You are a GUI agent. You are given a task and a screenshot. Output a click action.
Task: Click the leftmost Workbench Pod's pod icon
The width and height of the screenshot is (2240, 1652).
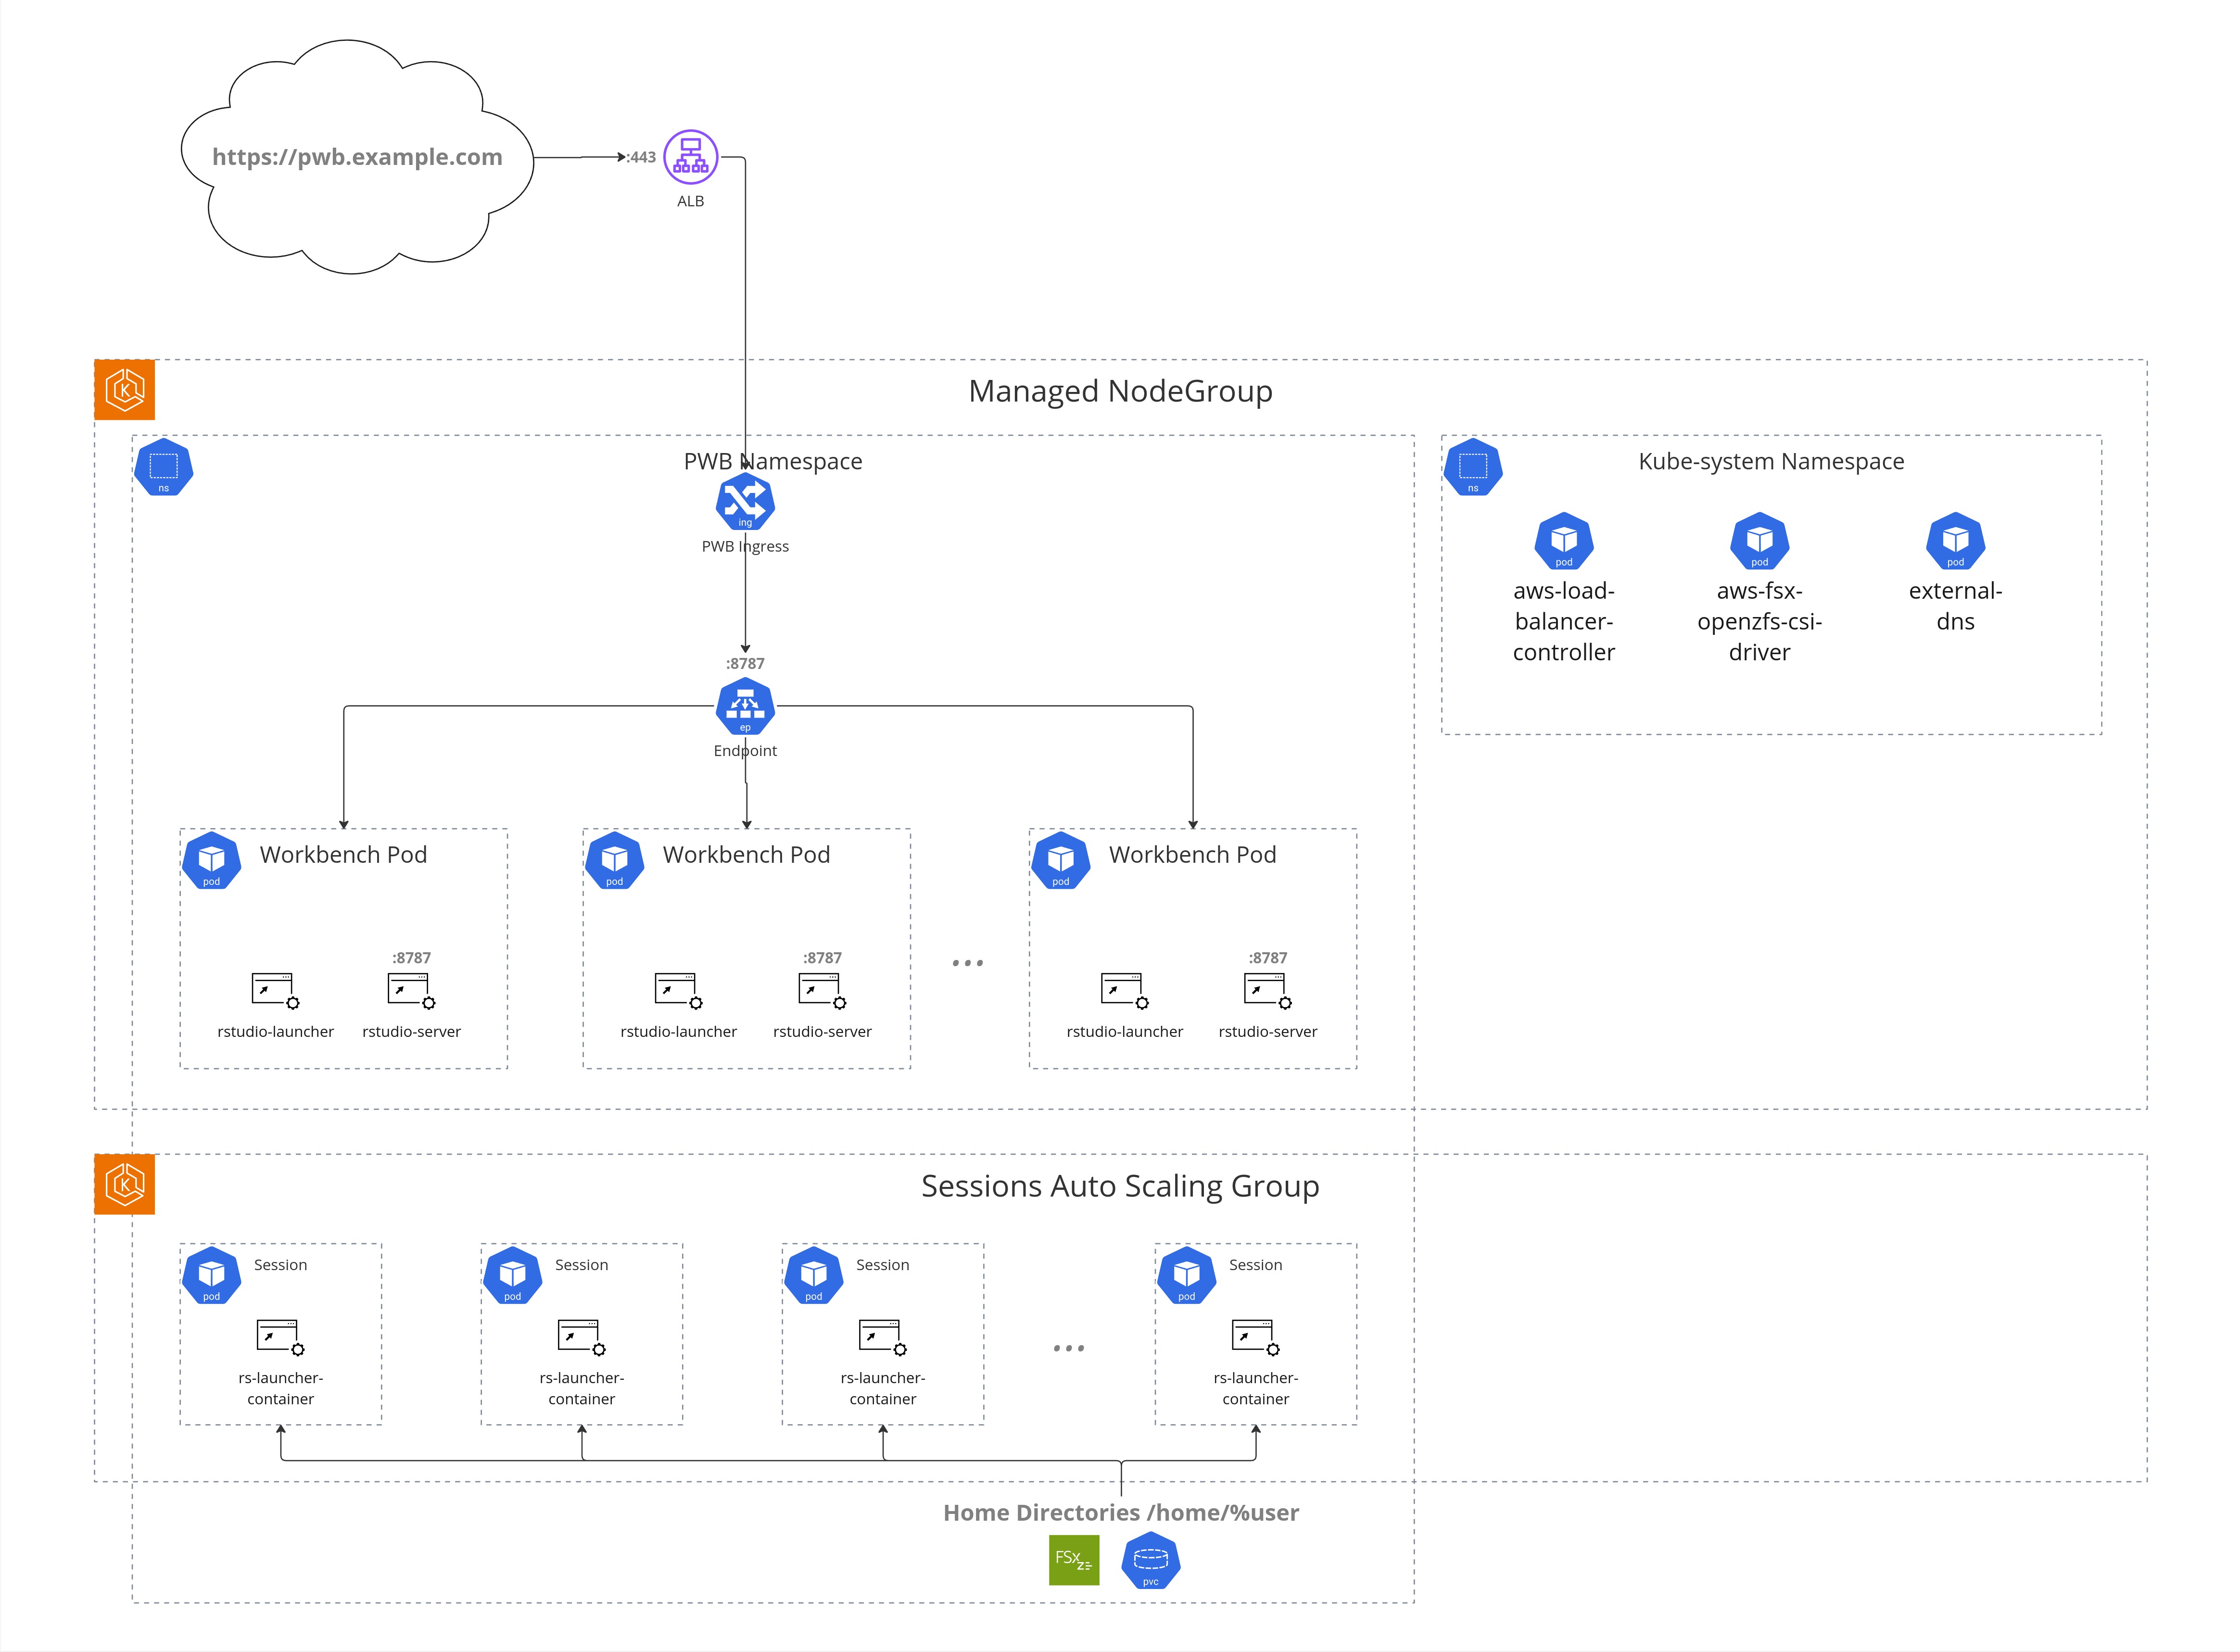(211, 860)
